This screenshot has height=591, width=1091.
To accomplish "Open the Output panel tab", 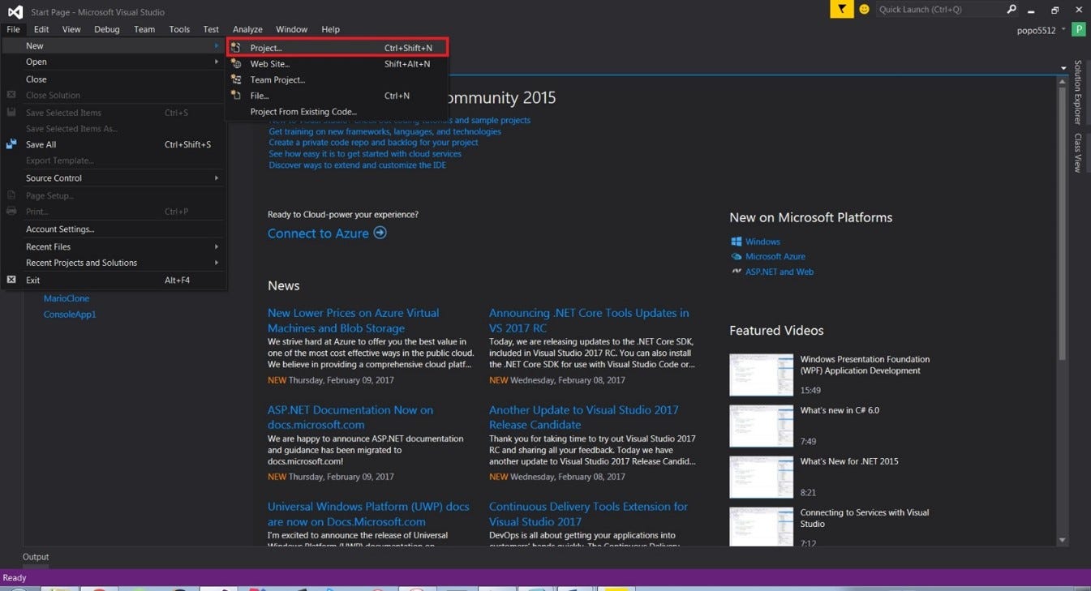I will coord(36,557).
